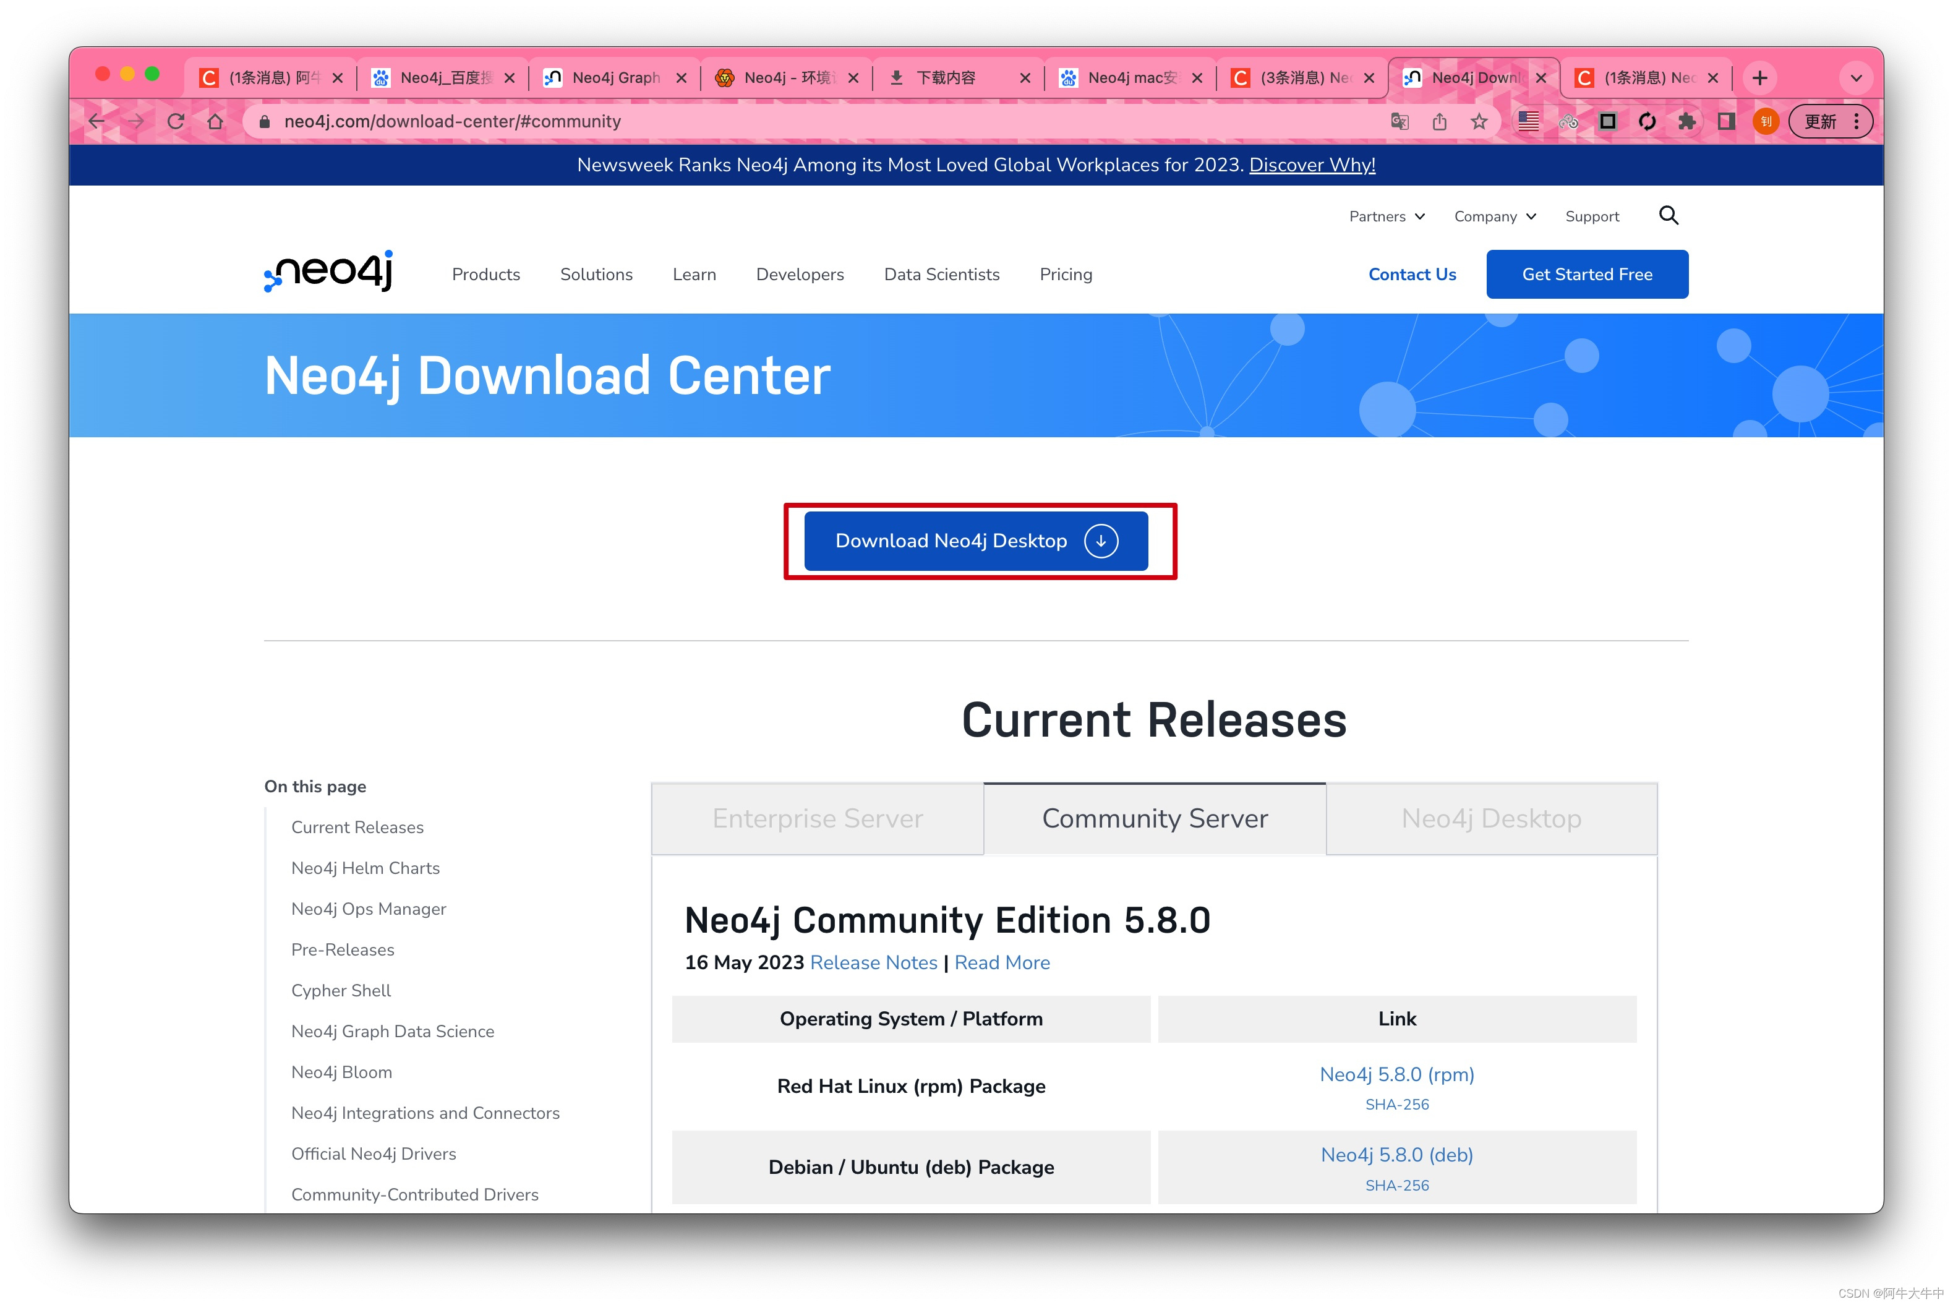Open the browser home page icon
The width and height of the screenshot is (1953, 1305).
(215, 121)
